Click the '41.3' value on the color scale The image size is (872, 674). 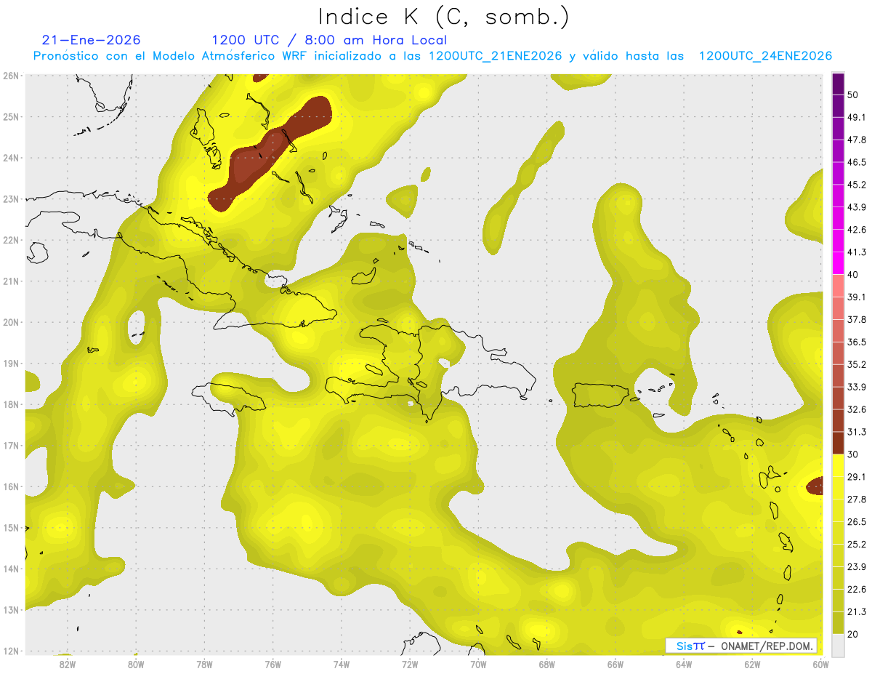pos(856,252)
